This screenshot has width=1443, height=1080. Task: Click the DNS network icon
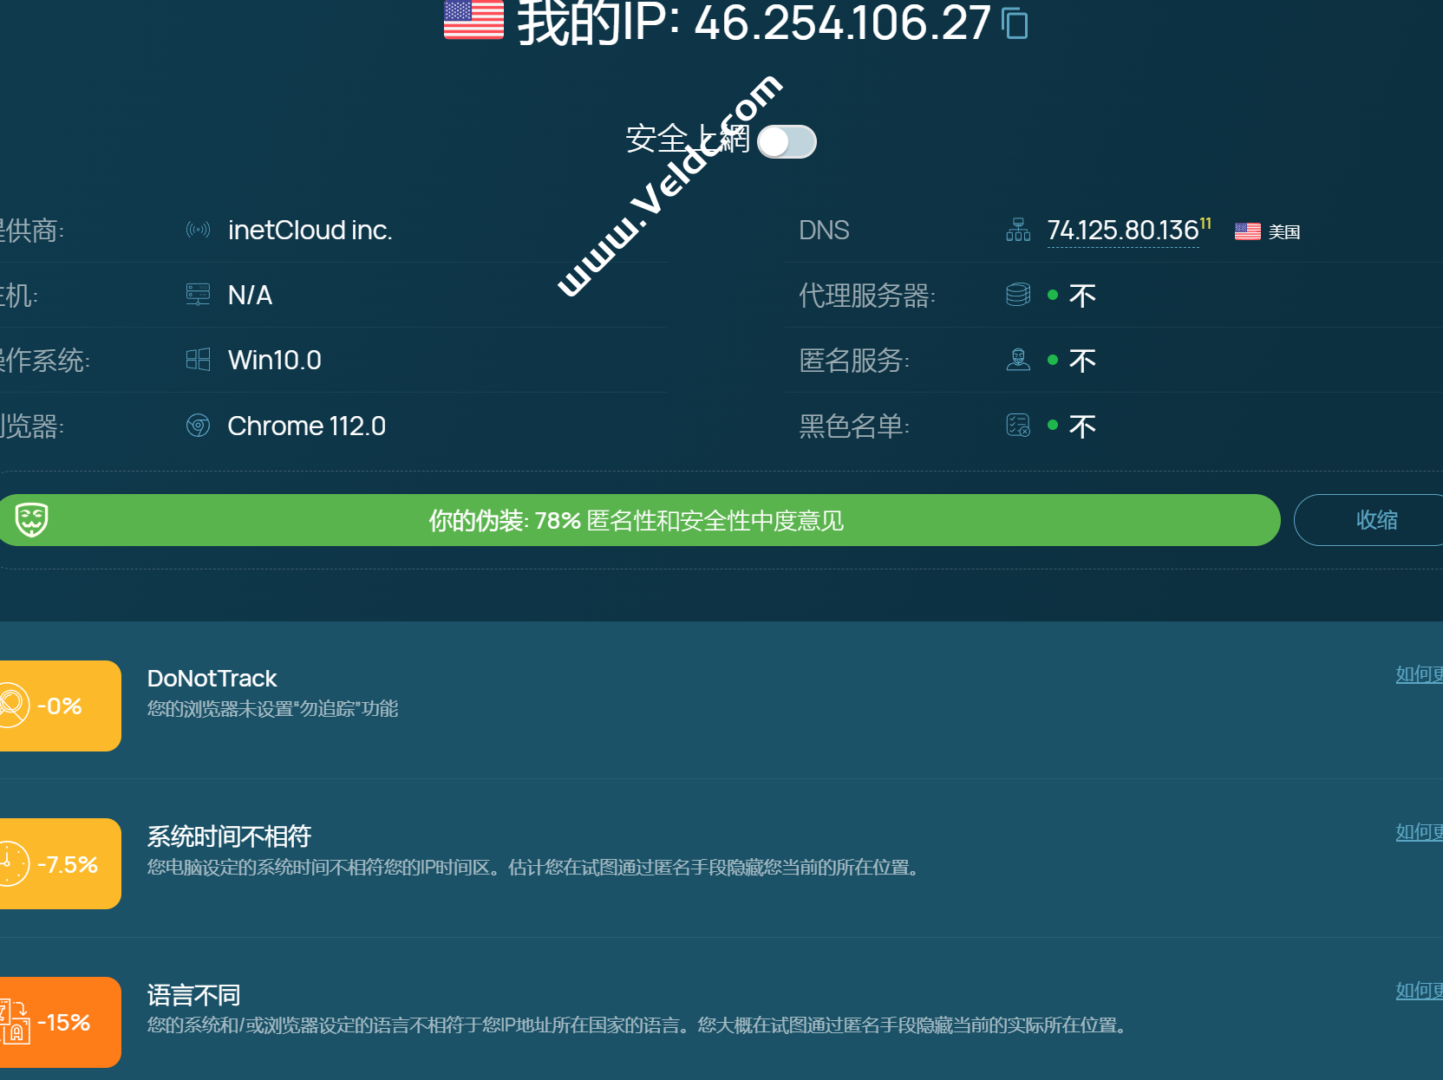point(1018,230)
